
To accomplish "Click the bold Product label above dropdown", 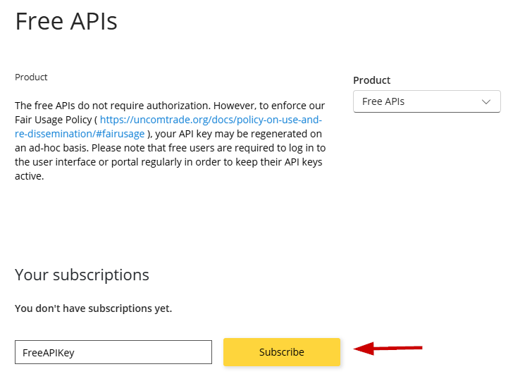I will click(x=371, y=80).
